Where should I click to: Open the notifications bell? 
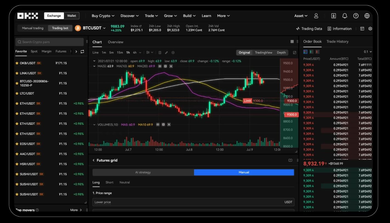[x=345, y=16]
